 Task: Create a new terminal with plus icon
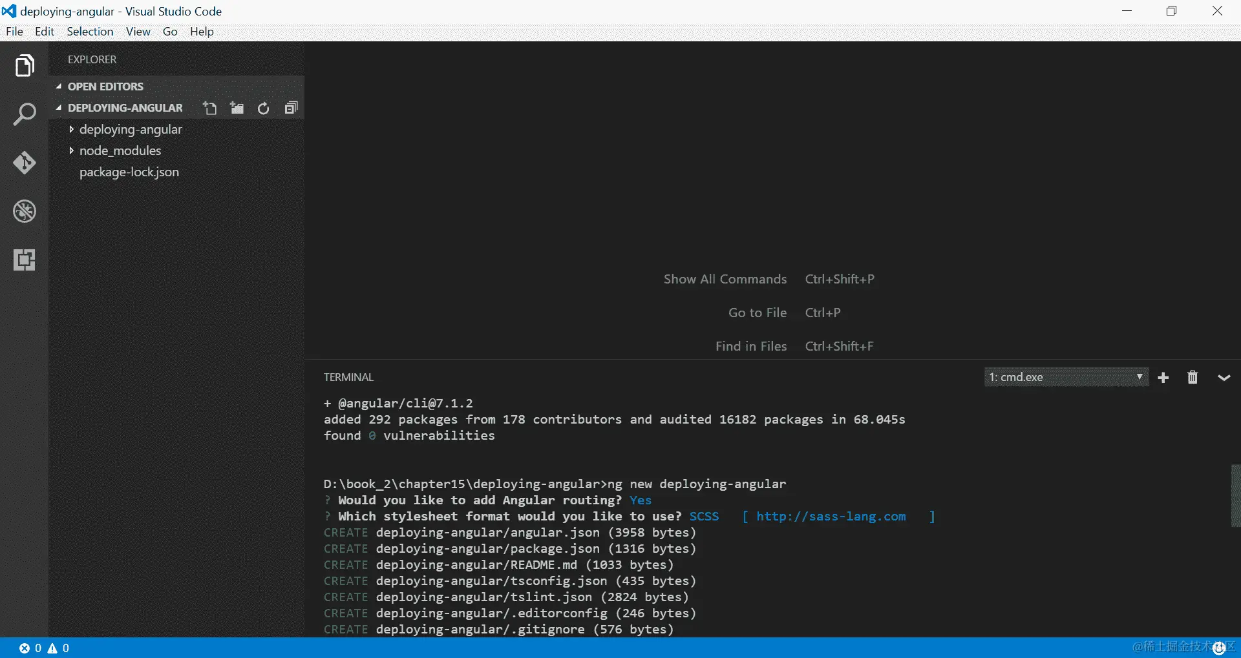tap(1163, 378)
